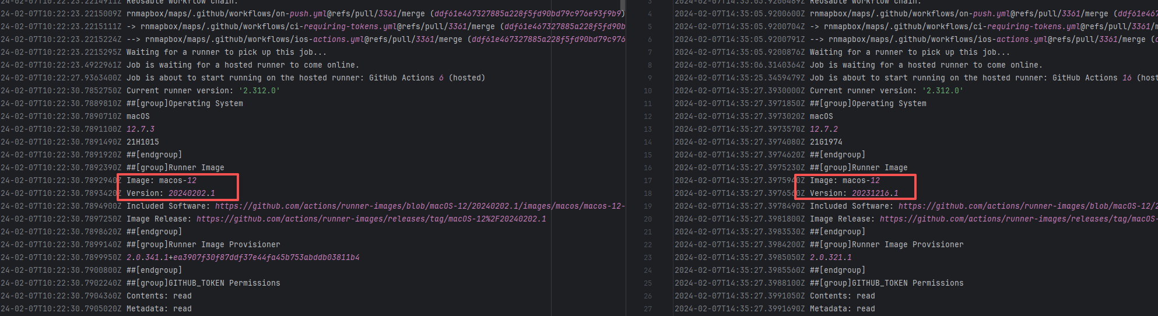
Task: Click provisioner version 2.0.321.1 in right pane
Action: point(831,258)
